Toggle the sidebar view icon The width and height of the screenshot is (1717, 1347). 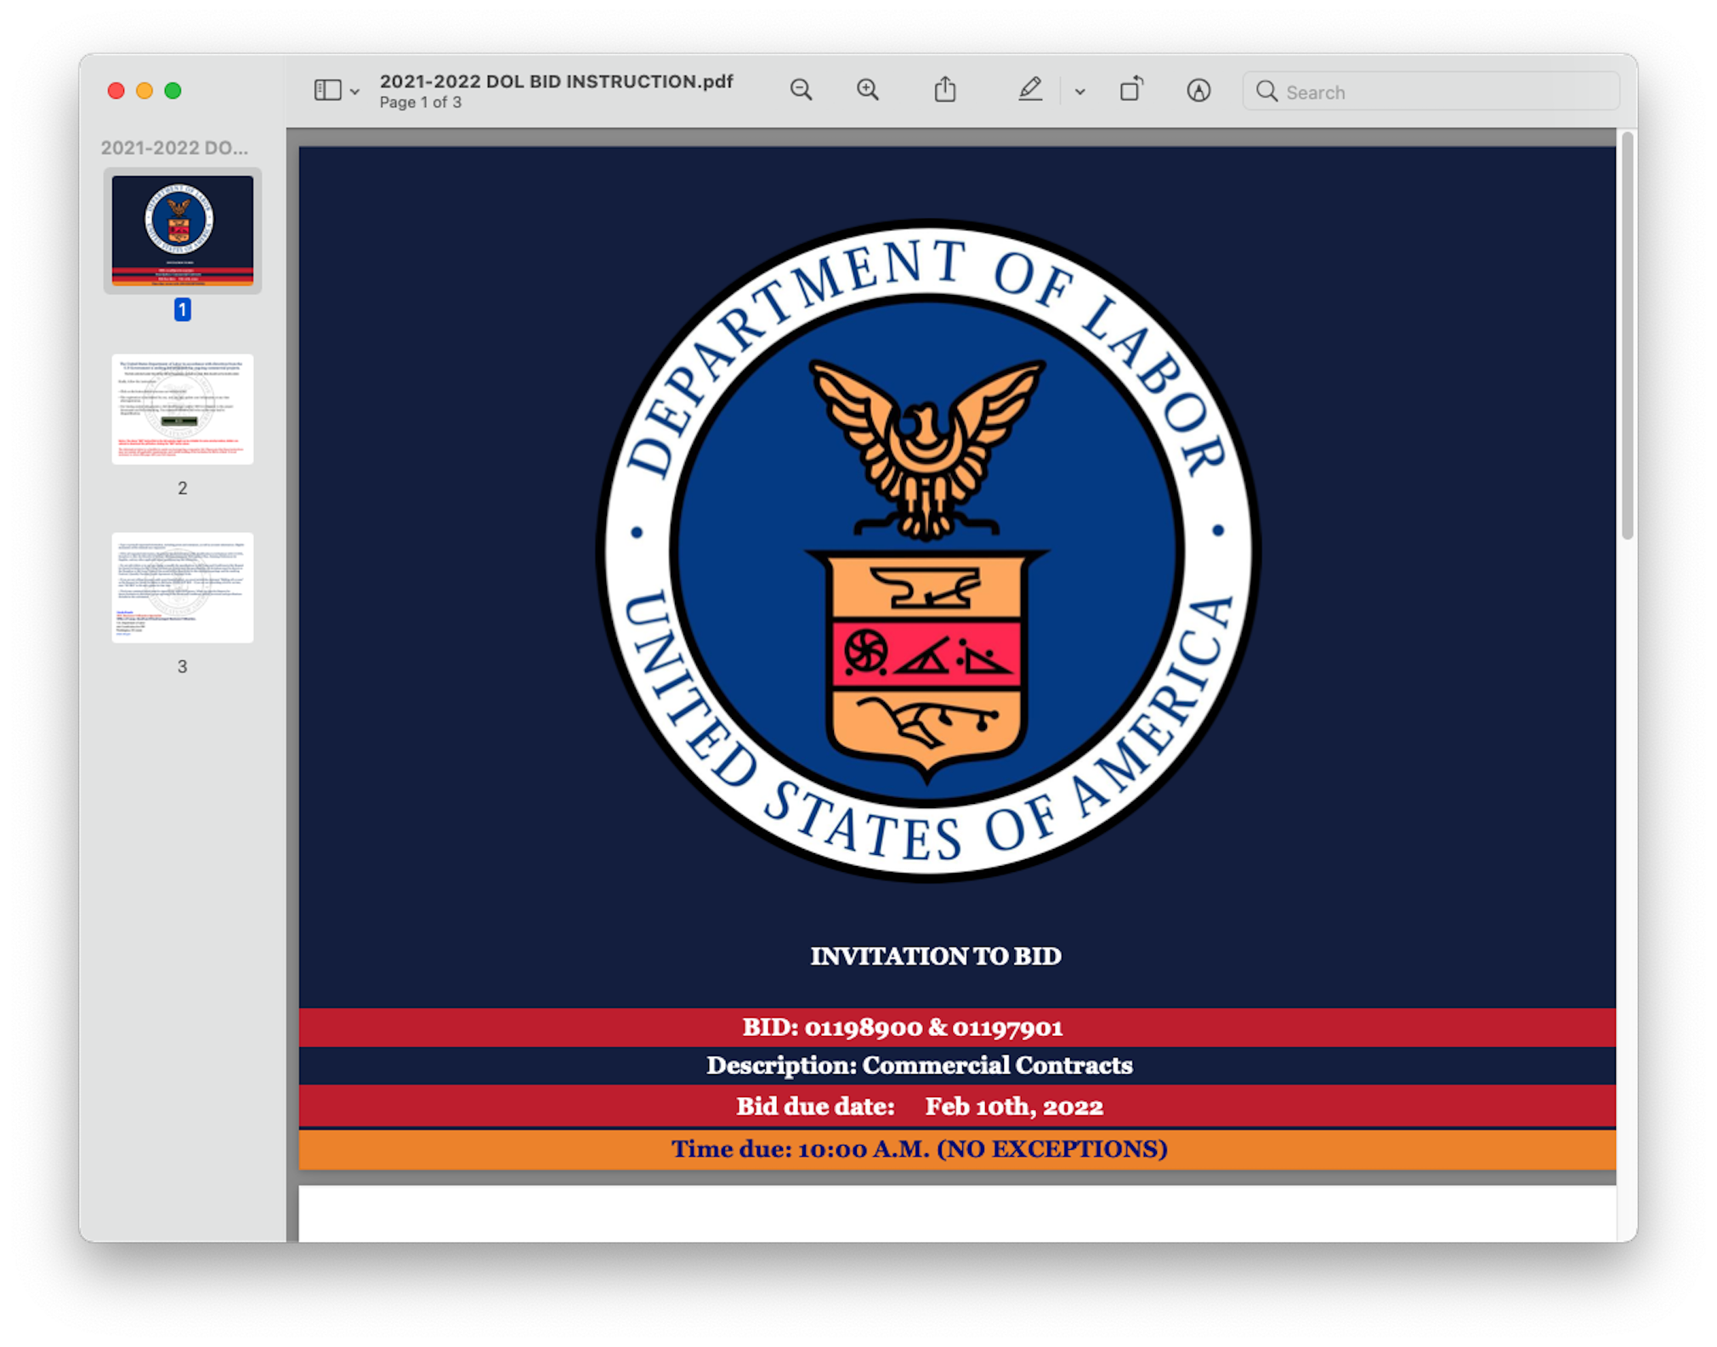click(327, 90)
